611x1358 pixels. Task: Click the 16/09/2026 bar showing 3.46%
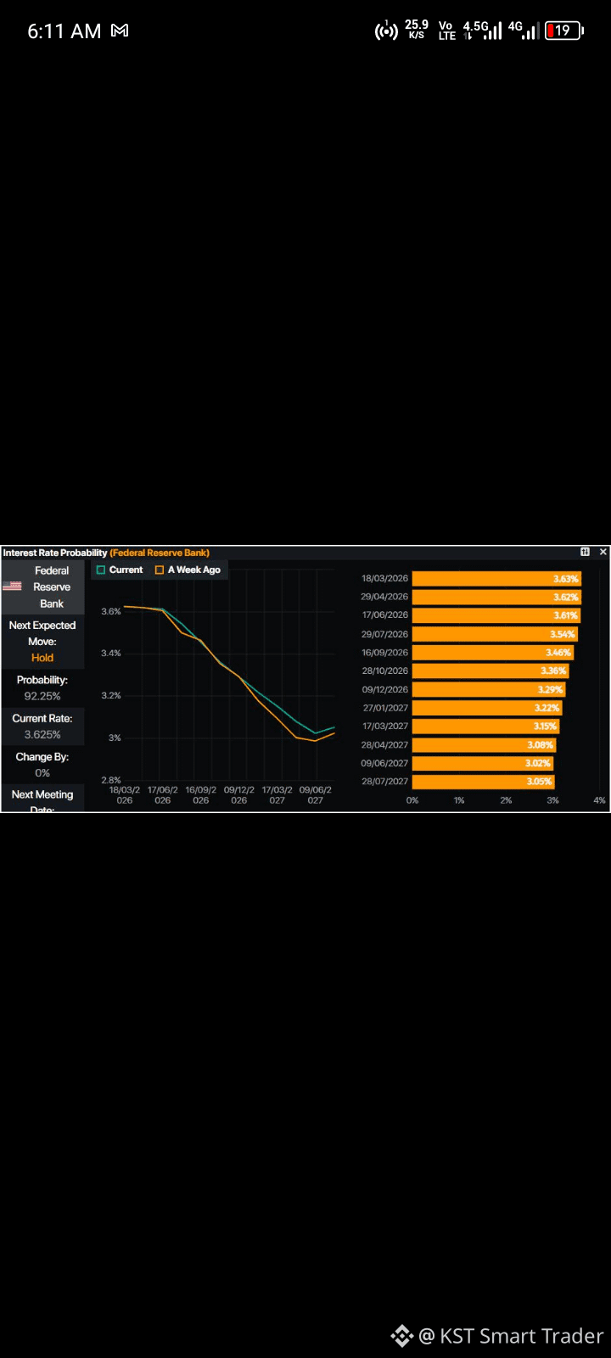493,653
